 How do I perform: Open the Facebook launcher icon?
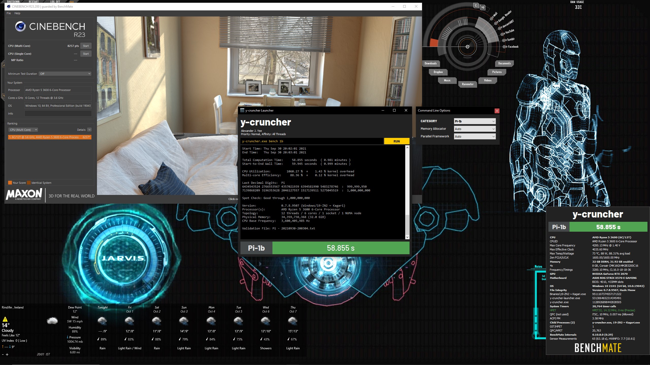coord(505,47)
